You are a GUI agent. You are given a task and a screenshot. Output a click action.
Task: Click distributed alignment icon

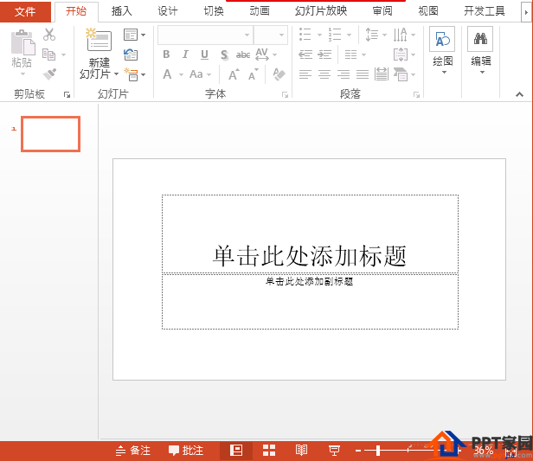[382, 74]
